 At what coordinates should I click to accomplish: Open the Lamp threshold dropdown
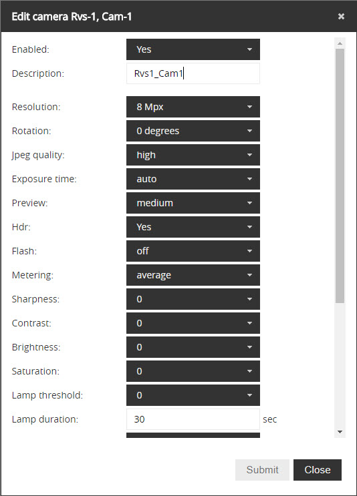coord(193,395)
